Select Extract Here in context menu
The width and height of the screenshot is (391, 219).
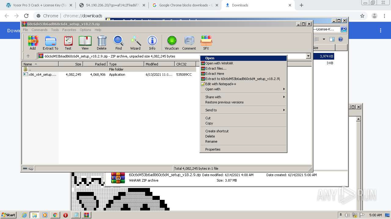click(x=243, y=74)
